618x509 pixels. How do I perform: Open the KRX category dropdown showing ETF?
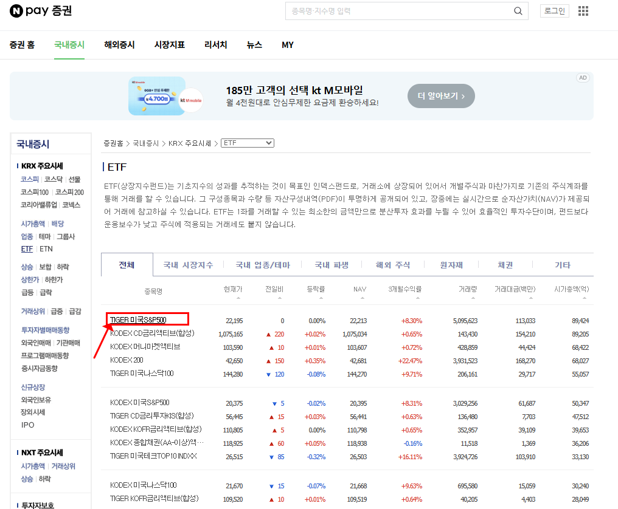click(247, 143)
